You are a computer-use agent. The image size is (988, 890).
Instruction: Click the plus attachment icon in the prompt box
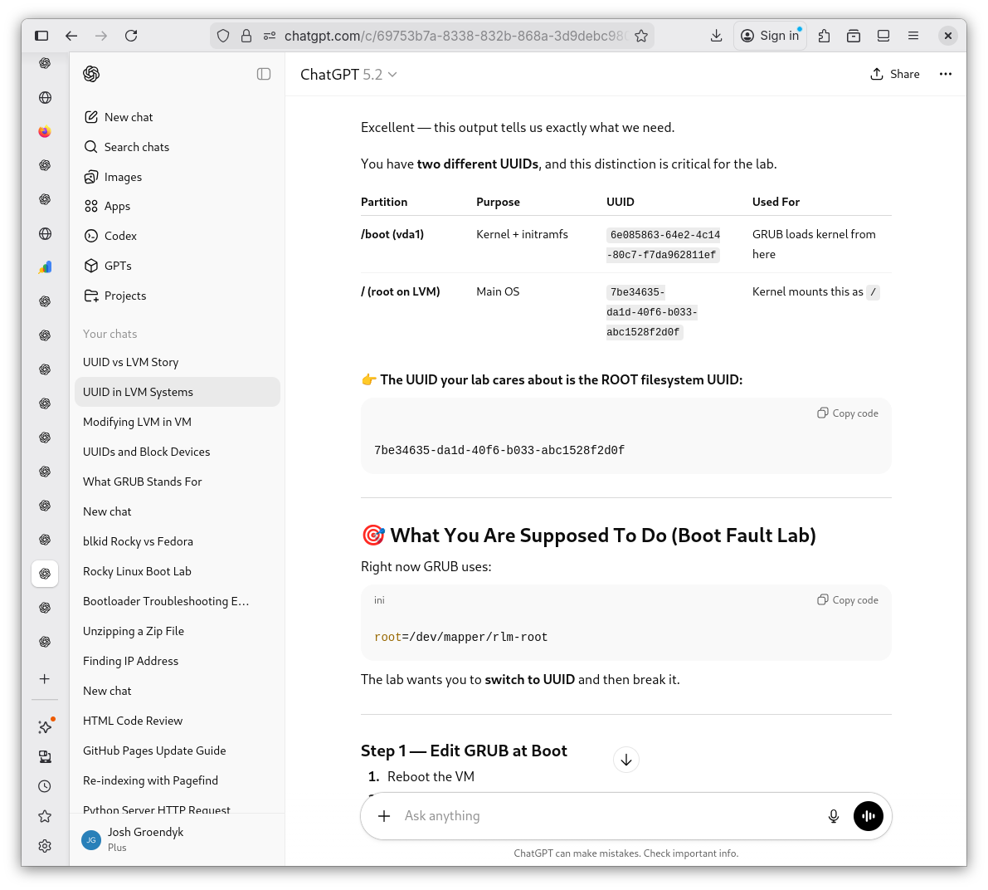click(384, 816)
